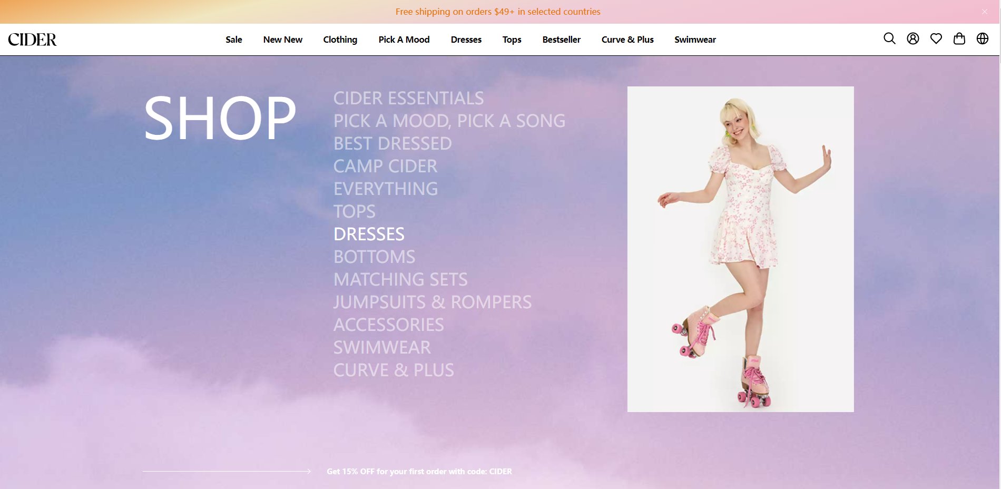Viewport: 1001px width, 489px height.
Task: Click the arrow beside the promo code text
Action: pos(308,471)
